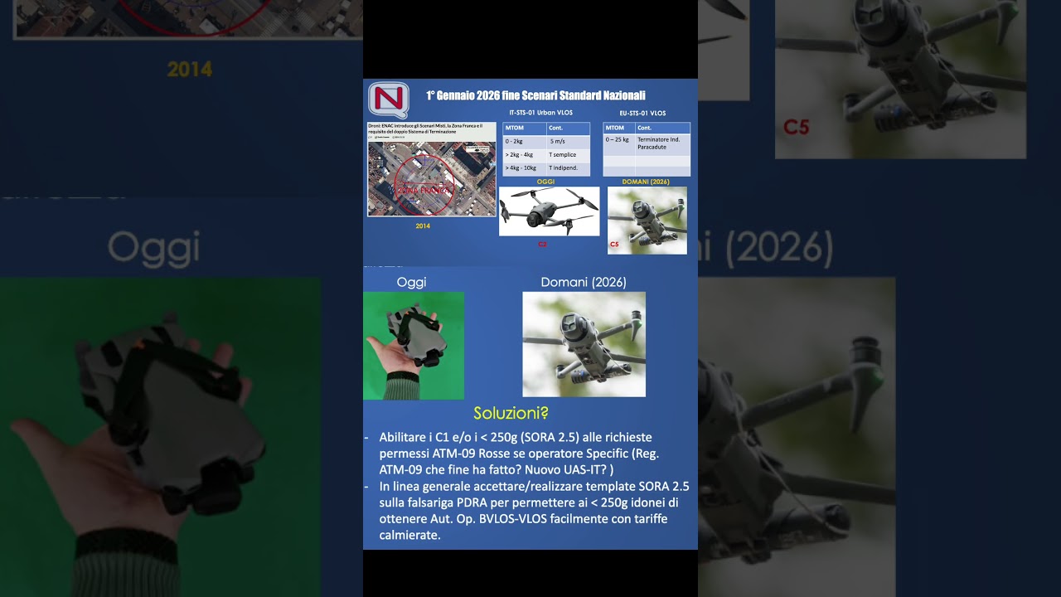Click the "Terminatore Ind. Paracadute" table cell
Screen dimensions: 1061x597
tap(662, 143)
